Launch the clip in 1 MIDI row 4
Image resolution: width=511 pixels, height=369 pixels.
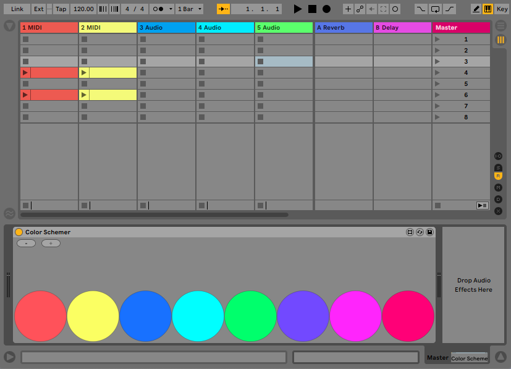pyautogui.click(x=25, y=73)
